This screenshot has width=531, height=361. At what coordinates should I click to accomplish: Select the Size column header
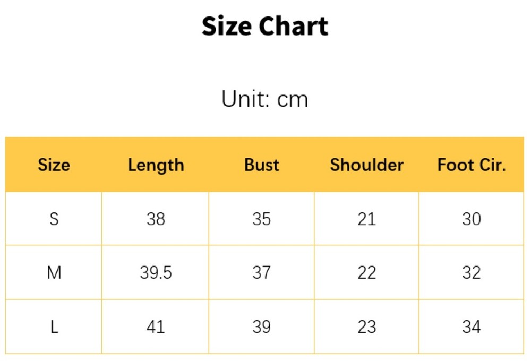tap(54, 165)
